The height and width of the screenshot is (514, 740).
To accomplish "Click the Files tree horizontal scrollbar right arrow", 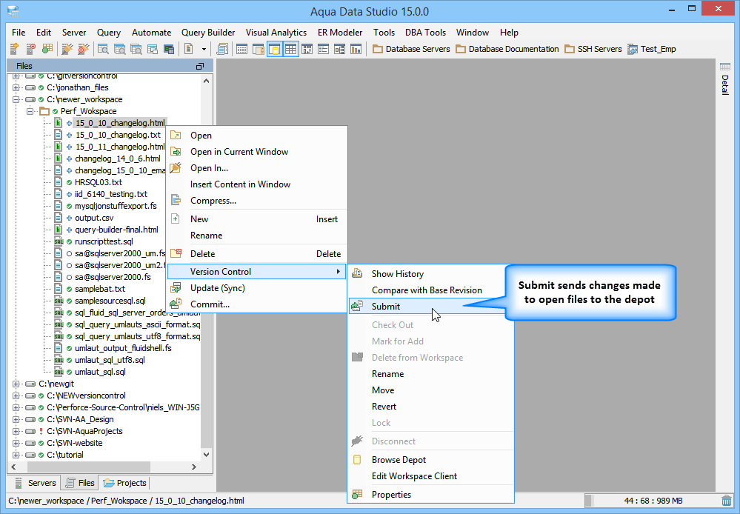I will (x=194, y=467).
